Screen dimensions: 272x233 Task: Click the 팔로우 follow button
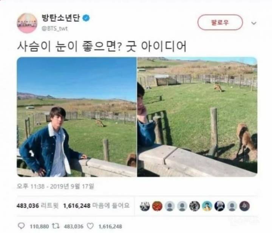(x=220, y=23)
